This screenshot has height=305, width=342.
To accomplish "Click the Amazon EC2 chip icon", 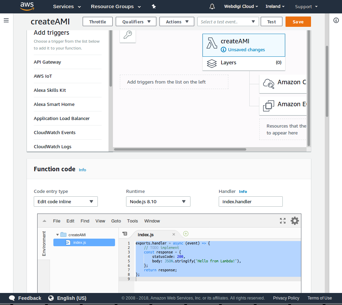I will click(x=269, y=106).
